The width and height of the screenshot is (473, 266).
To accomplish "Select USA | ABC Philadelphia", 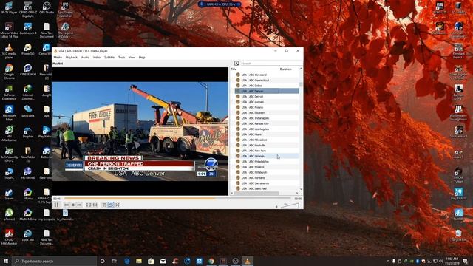I will pyautogui.click(x=267, y=162).
